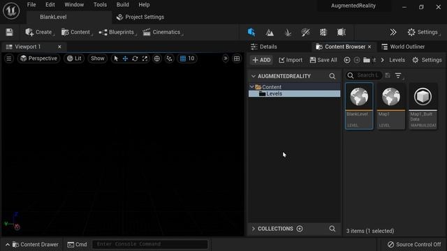This screenshot has width=447, height=251.
Task: Click the Import button
Action: point(291,60)
